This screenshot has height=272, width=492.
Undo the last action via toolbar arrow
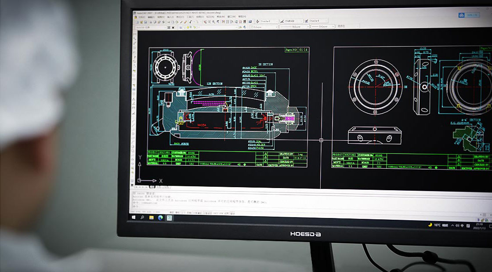(x=191, y=22)
